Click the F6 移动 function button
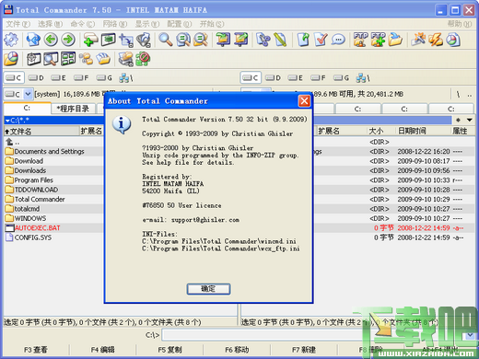479x359 pixels. point(237,350)
